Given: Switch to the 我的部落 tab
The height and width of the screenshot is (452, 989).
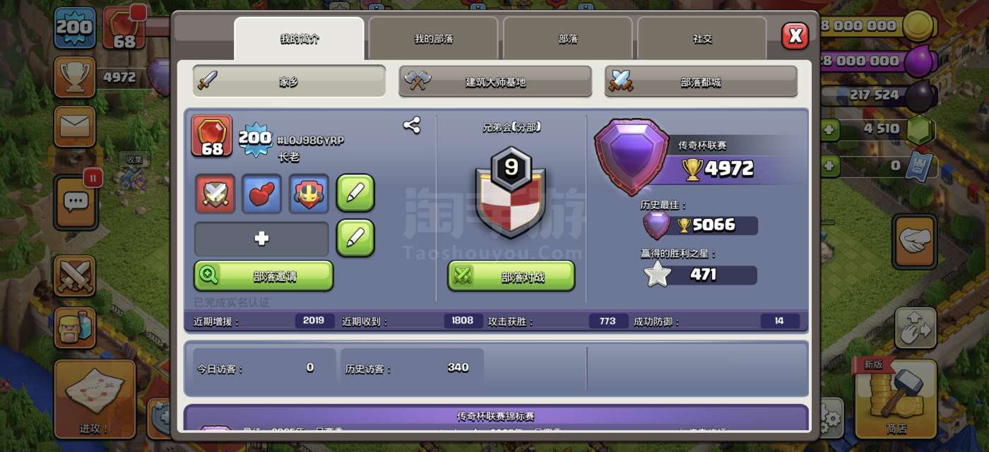Looking at the screenshot, I should (433, 39).
